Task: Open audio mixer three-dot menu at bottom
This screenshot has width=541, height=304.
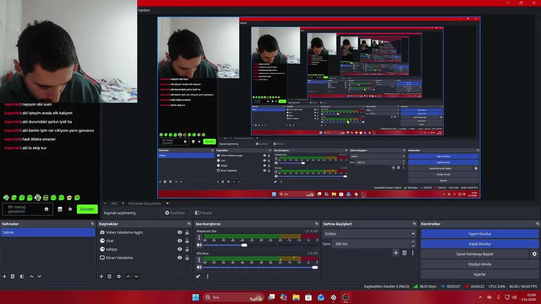Action: click(x=208, y=276)
